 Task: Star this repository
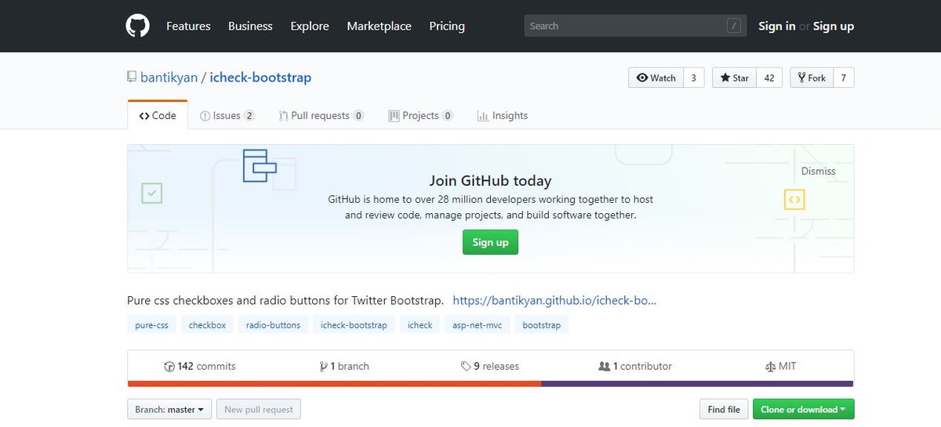tap(735, 78)
